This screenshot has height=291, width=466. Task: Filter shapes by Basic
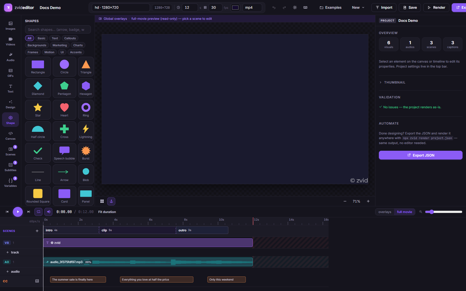(41, 38)
